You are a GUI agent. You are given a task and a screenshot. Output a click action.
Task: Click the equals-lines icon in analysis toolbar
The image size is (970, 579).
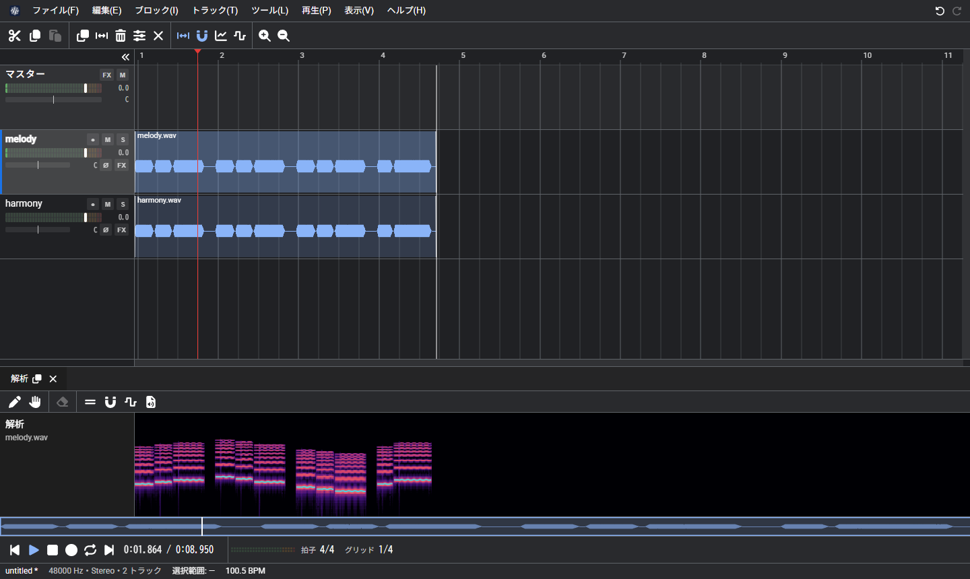click(90, 402)
